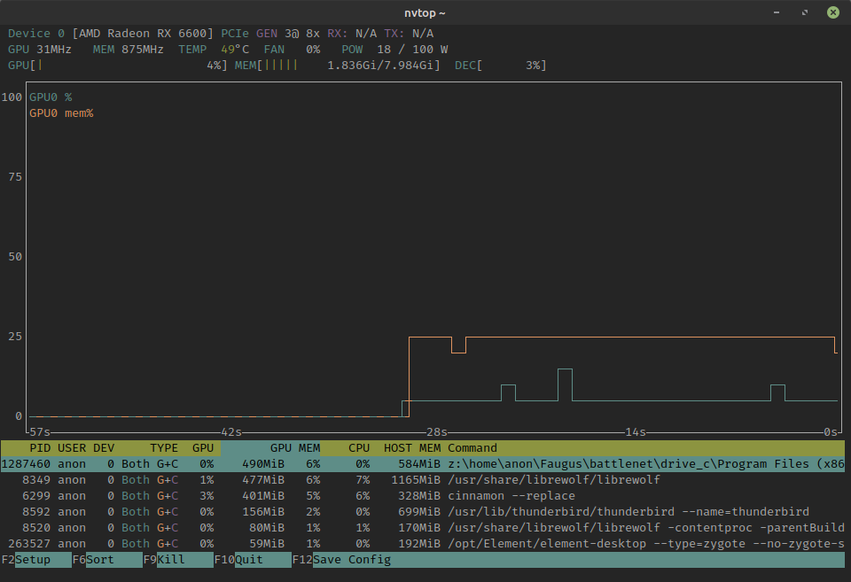Click the DEC bar showing 3%
The image size is (851, 582).
tap(500, 65)
